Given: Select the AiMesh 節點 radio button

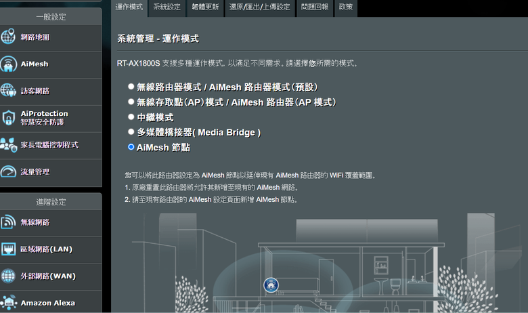Looking at the screenshot, I should pos(131,147).
